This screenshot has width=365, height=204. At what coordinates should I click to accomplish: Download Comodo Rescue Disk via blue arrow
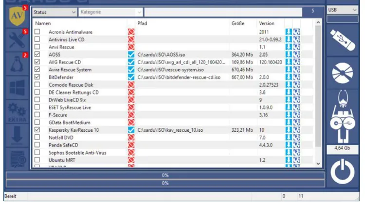(289, 85)
